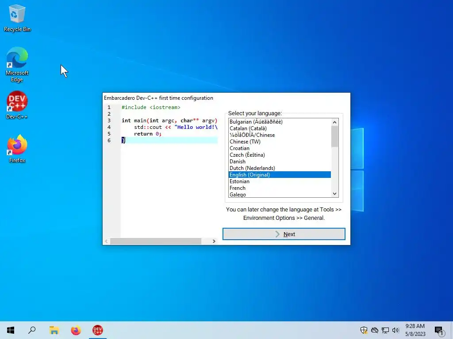Click language list scroll up arrow
Image resolution: width=453 pixels, height=339 pixels.
[334, 122]
